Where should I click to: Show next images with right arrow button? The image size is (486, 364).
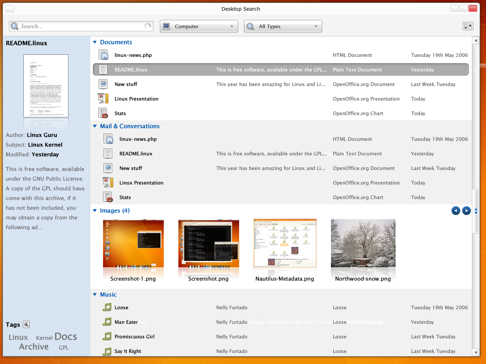pyautogui.click(x=466, y=211)
